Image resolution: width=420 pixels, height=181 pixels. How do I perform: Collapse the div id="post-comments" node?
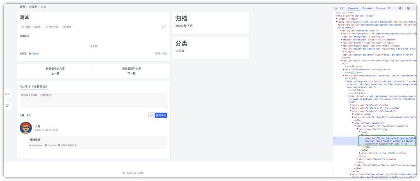point(353,123)
